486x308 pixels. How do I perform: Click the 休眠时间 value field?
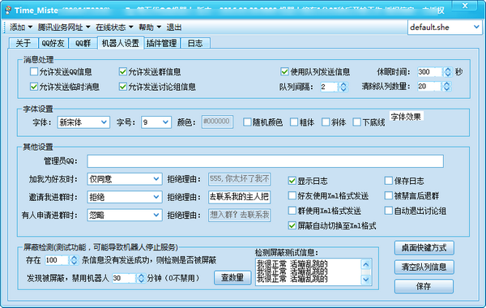(429, 72)
